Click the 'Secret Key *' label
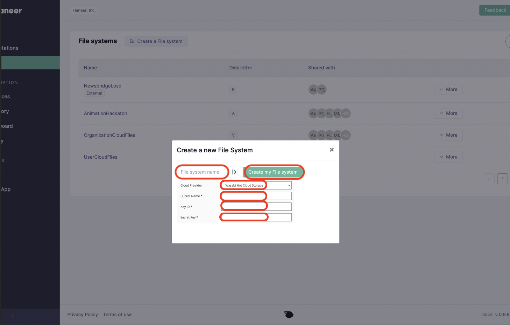Viewport: 510px width, 325px height. (189, 217)
